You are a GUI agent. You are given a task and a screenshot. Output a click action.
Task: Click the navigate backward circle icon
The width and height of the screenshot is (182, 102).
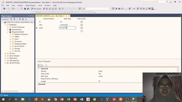(x=4, y=9)
